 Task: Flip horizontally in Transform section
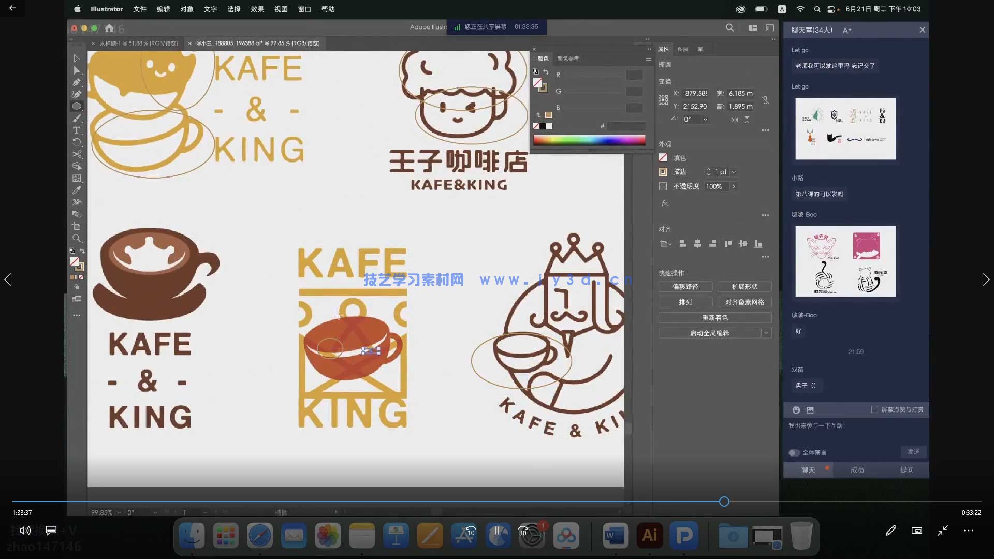pos(735,120)
